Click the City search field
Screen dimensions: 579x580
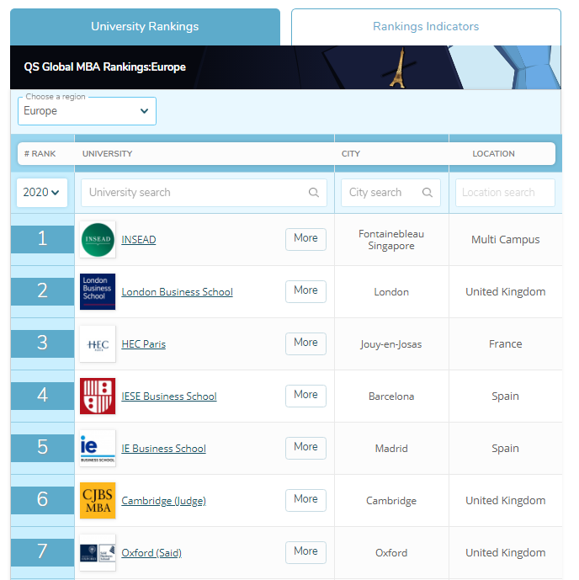[x=390, y=193]
